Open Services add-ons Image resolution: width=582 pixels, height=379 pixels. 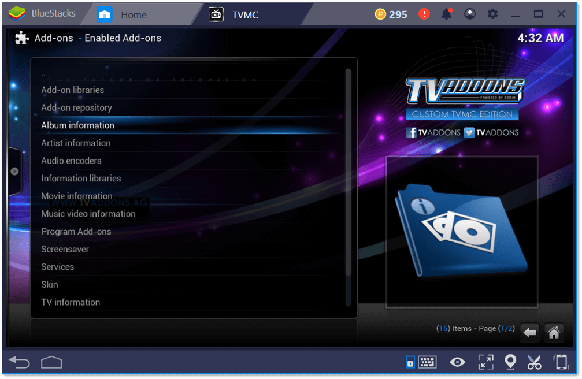pos(190,267)
